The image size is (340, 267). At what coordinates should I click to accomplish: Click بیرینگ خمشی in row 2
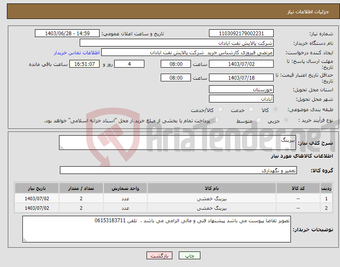212,208
